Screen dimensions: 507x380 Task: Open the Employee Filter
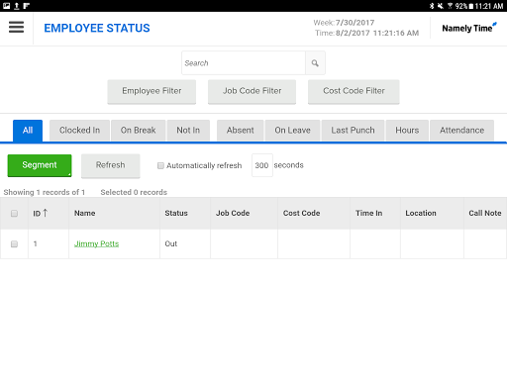[x=152, y=91]
